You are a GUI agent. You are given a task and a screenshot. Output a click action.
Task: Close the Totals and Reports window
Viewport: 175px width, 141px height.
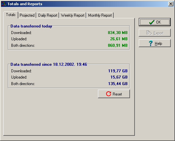[x=171, y=4]
